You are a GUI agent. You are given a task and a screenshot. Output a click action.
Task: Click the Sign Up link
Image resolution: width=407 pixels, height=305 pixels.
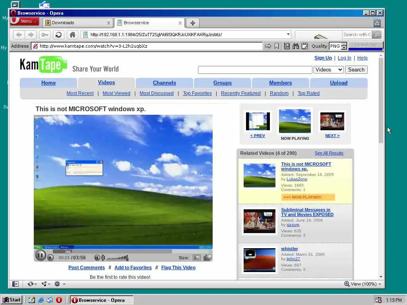(x=323, y=58)
